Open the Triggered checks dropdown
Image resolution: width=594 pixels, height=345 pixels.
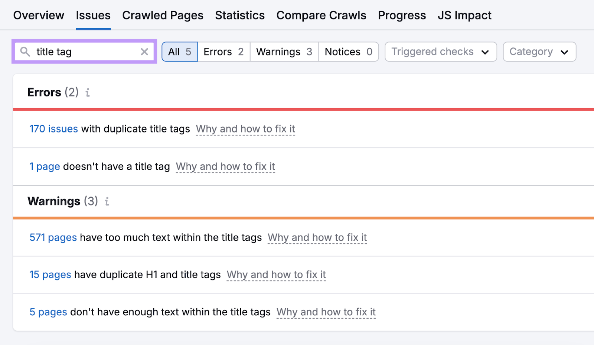pos(440,52)
